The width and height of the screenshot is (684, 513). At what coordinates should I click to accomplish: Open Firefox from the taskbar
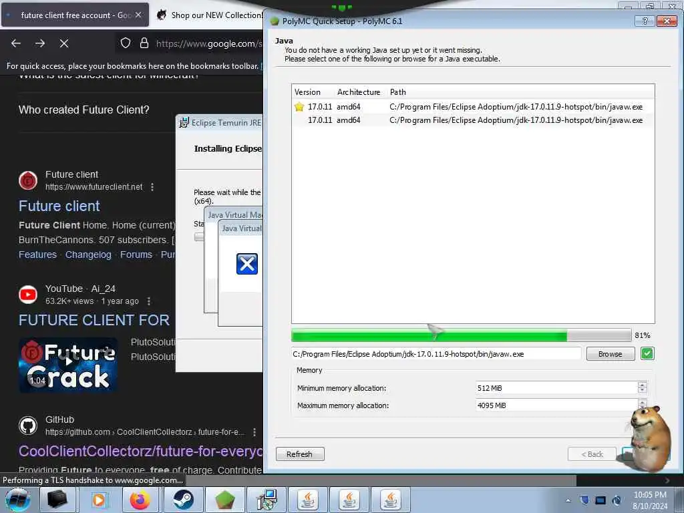click(x=140, y=500)
